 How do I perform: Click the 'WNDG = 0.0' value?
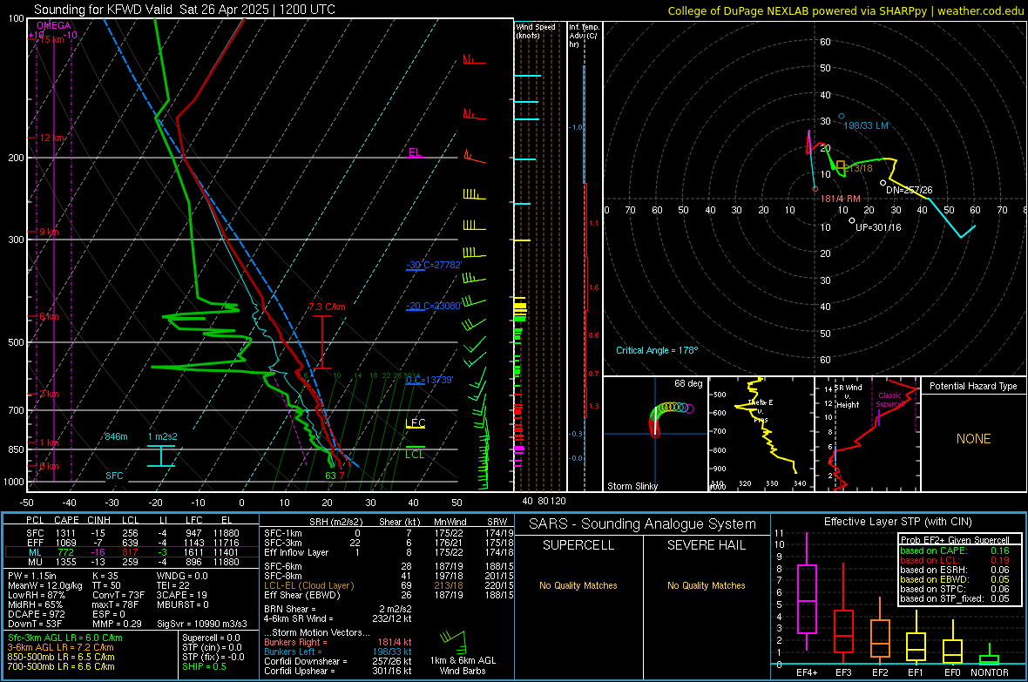(x=182, y=576)
